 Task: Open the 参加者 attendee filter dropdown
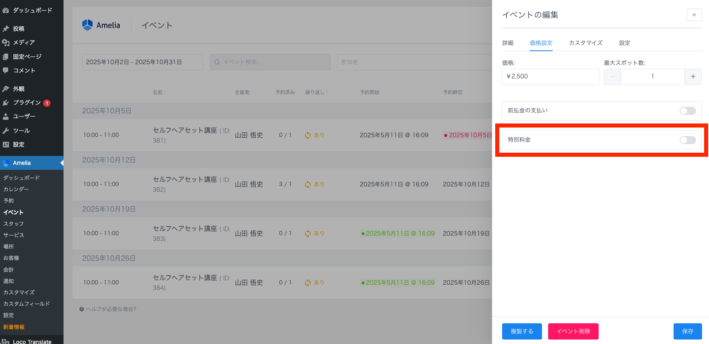coord(413,62)
